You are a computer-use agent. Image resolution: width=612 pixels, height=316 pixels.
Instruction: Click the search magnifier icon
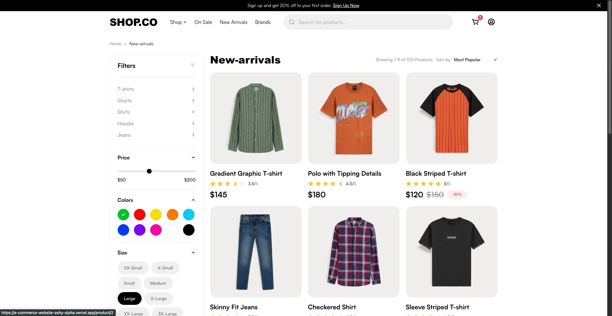(x=291, y=22)
